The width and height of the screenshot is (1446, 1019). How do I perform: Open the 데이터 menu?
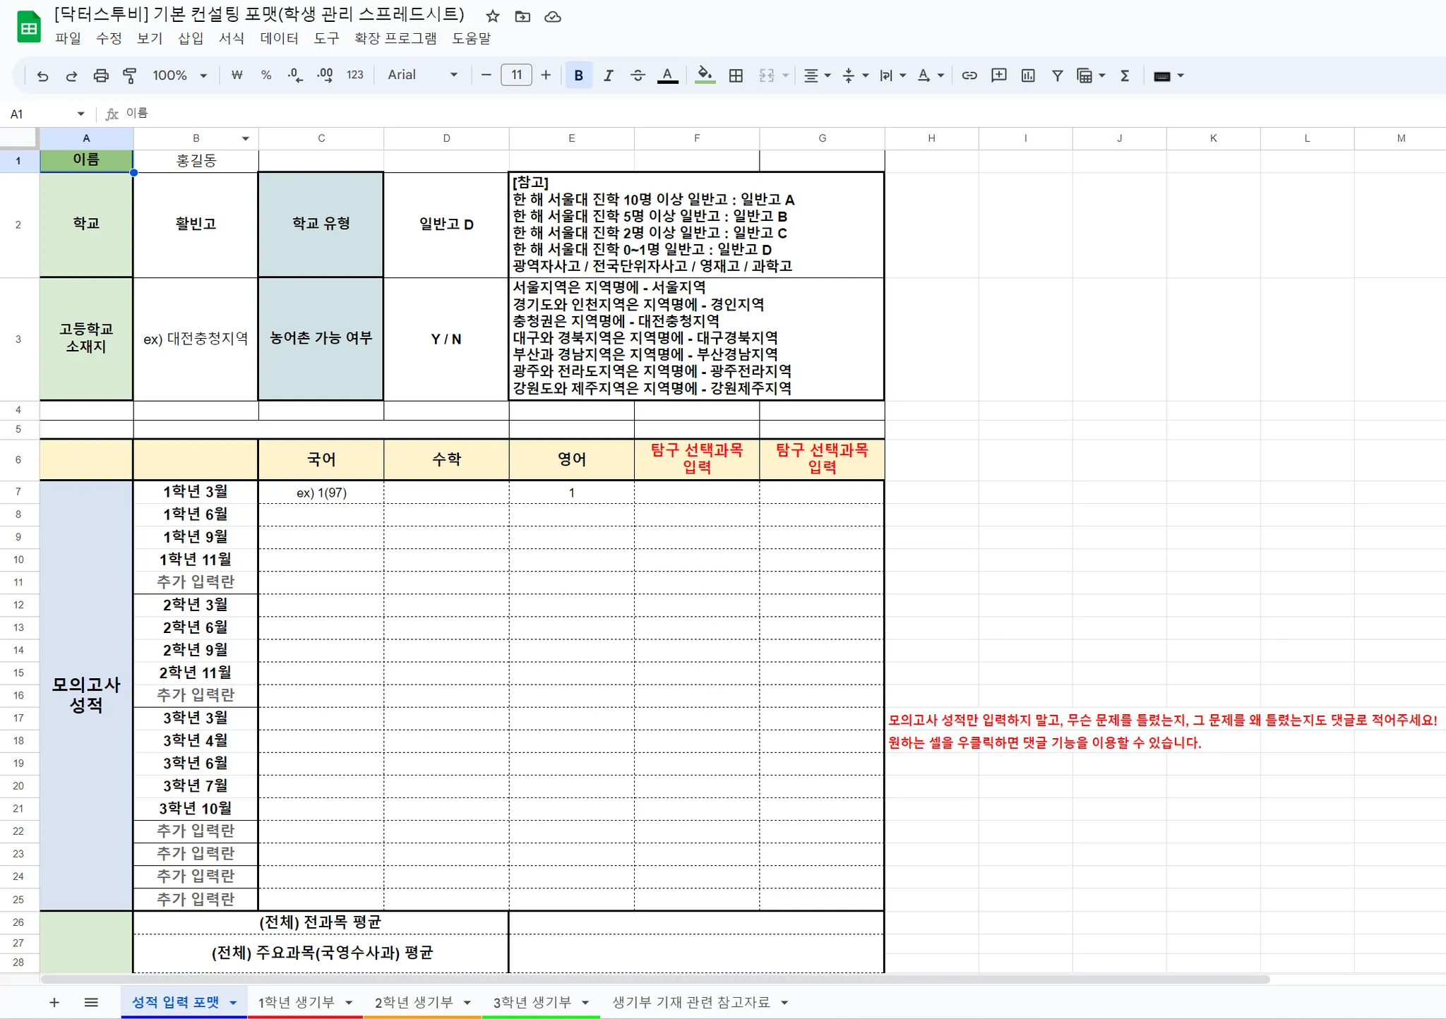click(x=279, y=38)
